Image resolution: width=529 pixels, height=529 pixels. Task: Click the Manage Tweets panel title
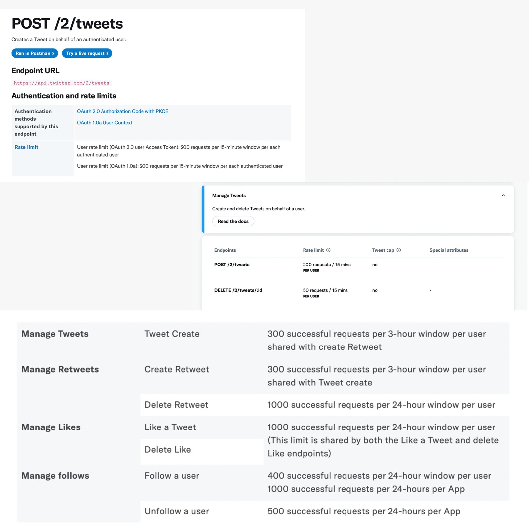tap(229, 195)
